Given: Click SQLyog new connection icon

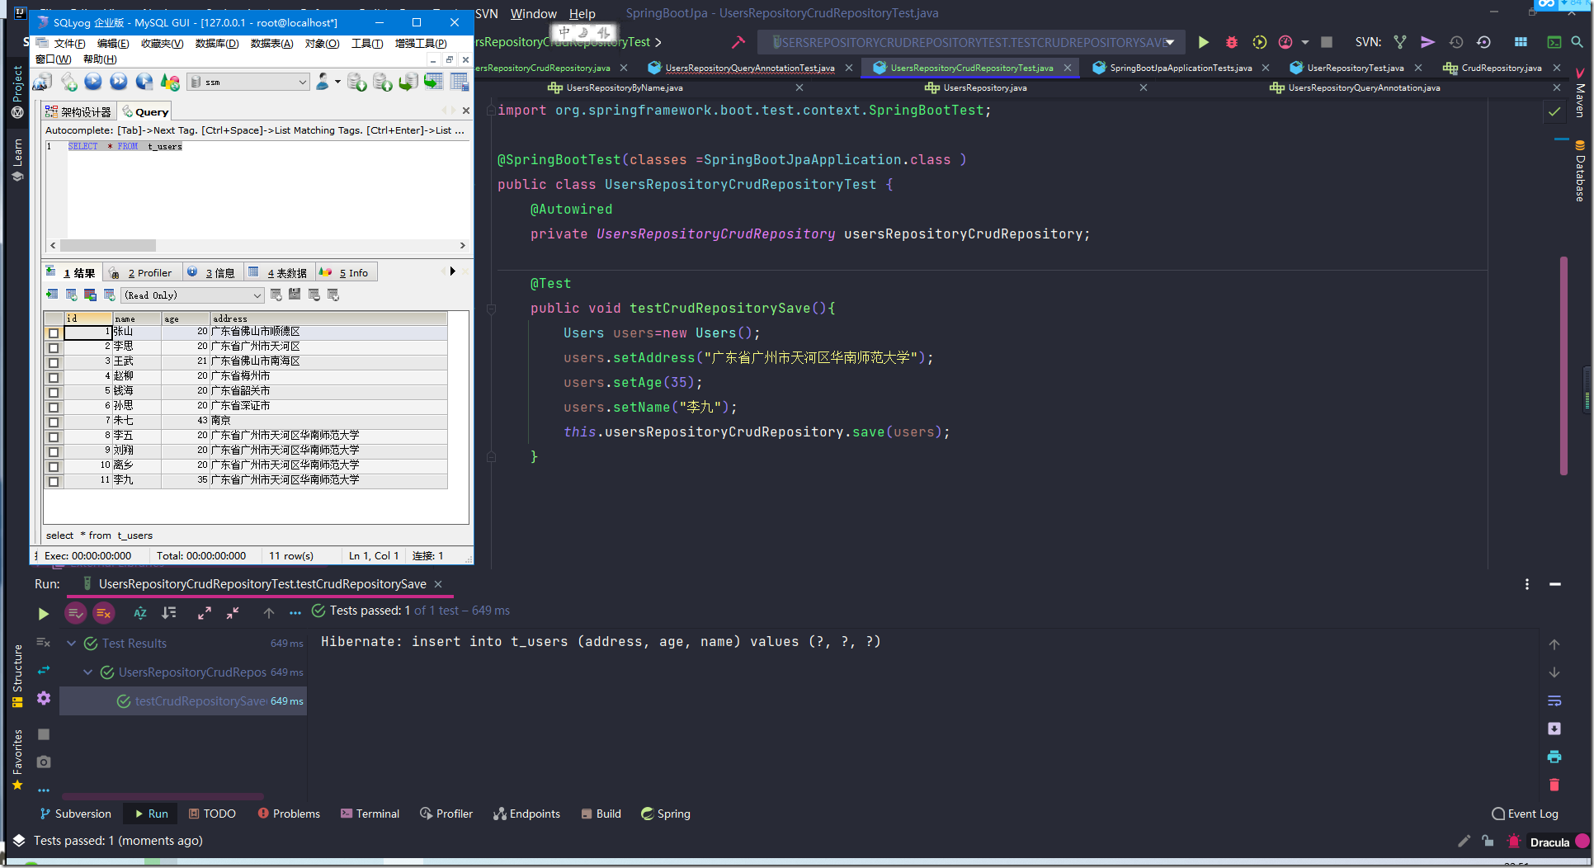Looking at the screenshot, I should 42,81.
